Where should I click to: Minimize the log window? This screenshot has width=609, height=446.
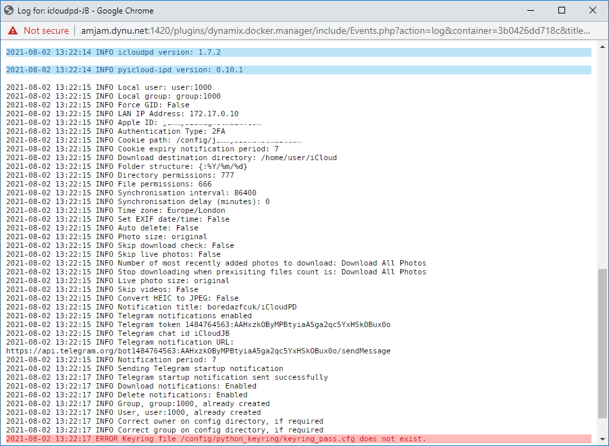(x=531, y=11)
